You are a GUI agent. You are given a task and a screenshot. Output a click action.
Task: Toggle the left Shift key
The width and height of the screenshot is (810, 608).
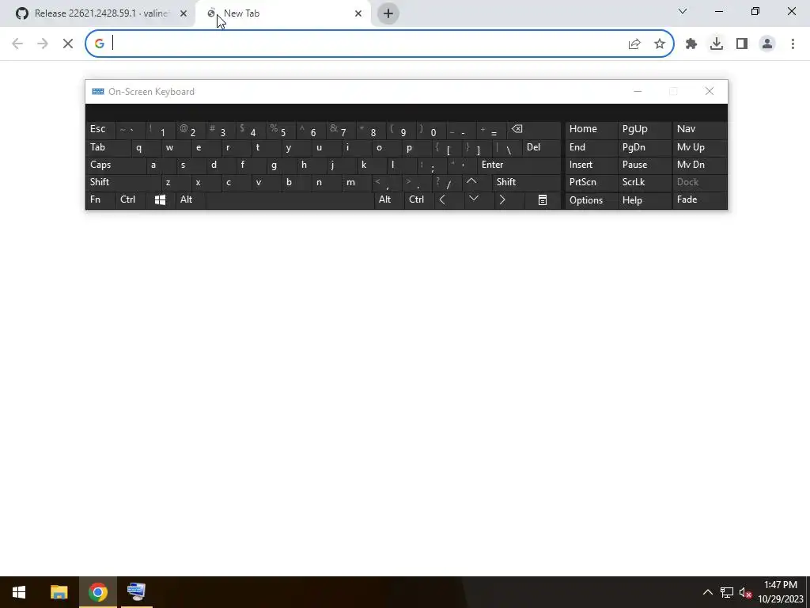[x=123, y=182]
